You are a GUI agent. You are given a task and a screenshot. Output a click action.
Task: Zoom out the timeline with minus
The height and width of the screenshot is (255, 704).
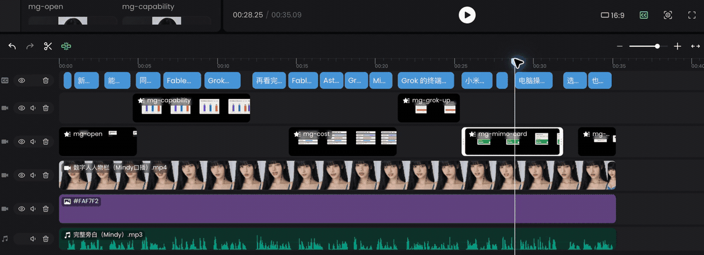click(x=620, y=46)
